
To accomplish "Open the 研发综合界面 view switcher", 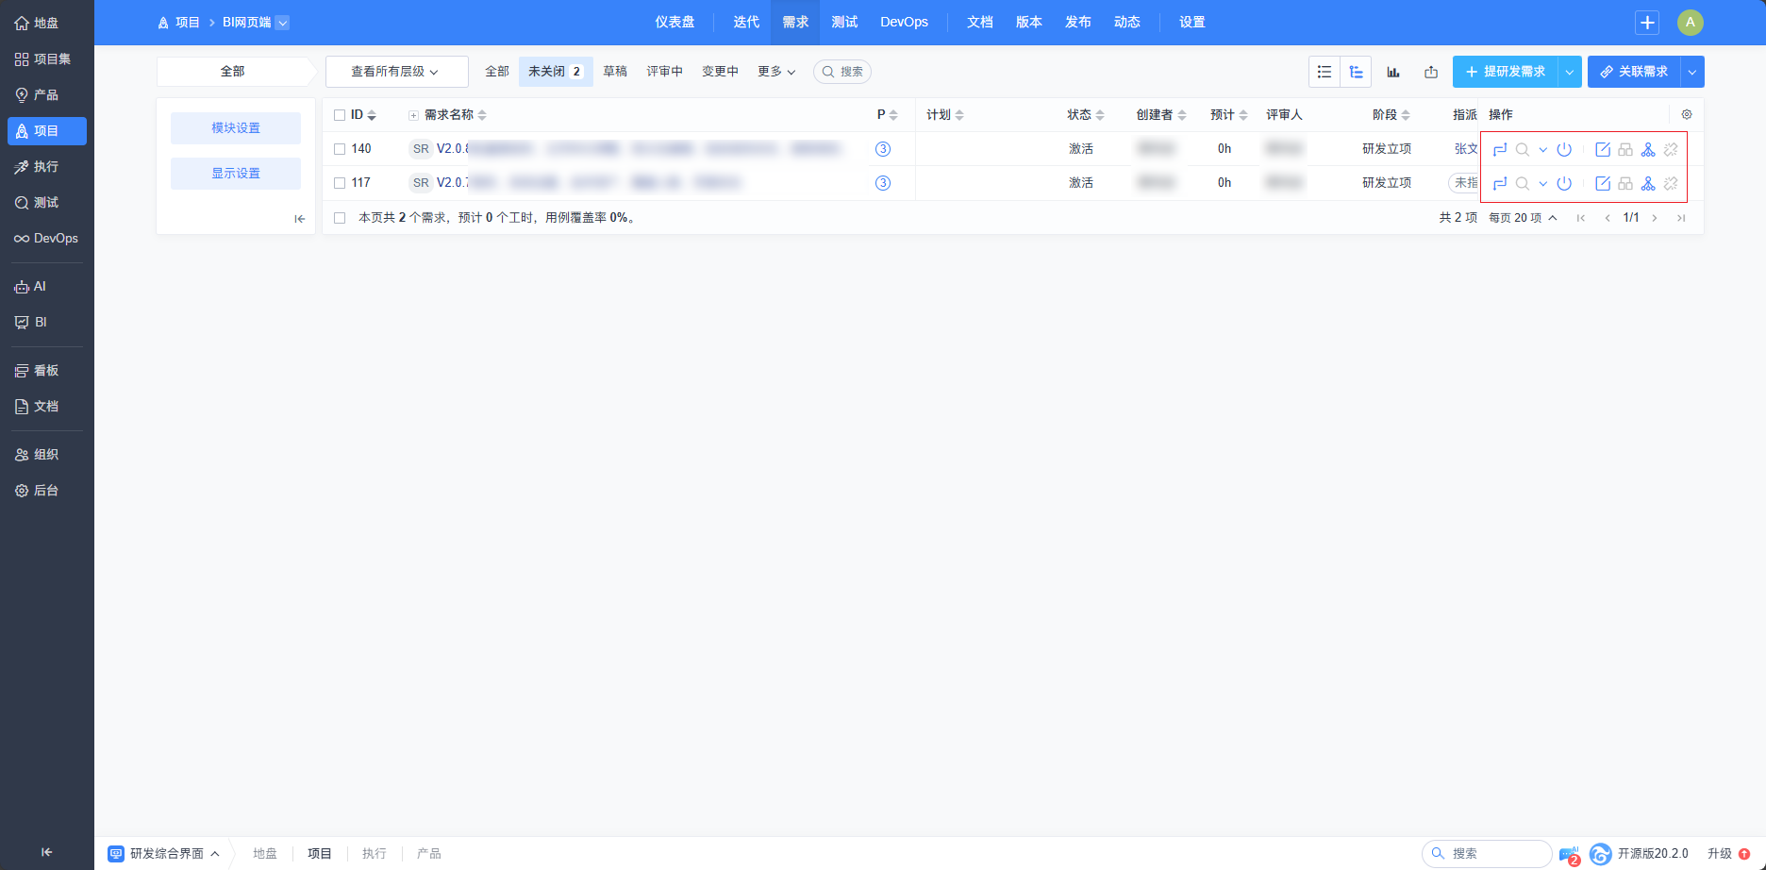I will click(x=164, y=854).
